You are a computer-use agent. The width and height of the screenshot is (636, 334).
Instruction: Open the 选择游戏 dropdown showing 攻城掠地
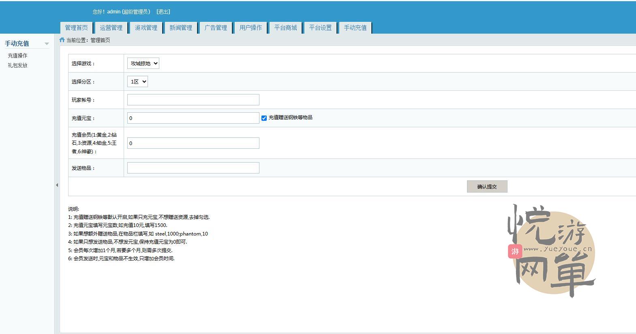pos(143,63)
